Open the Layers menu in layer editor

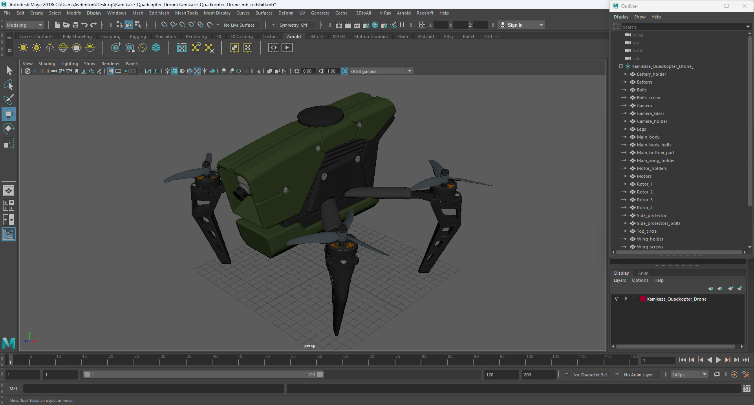pos(620,280)
